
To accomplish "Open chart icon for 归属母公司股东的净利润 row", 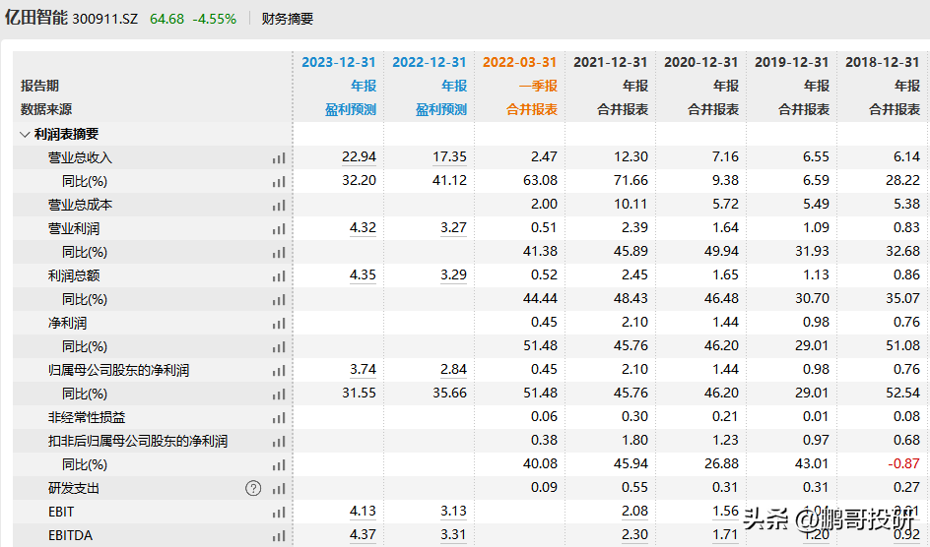I will [x=279, y=371].
